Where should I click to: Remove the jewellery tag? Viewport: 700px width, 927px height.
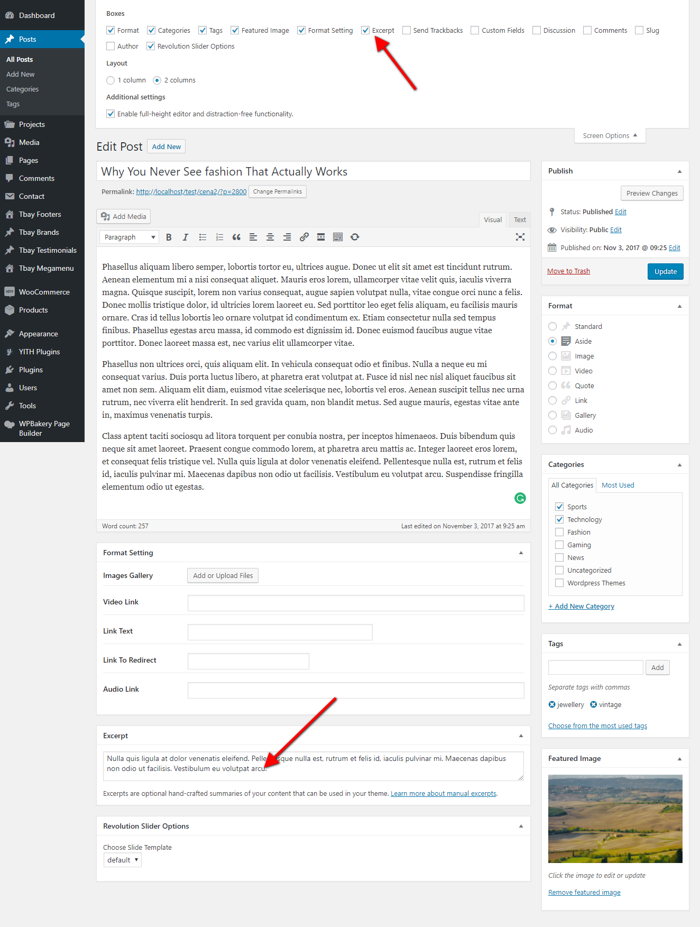(552, 704)
